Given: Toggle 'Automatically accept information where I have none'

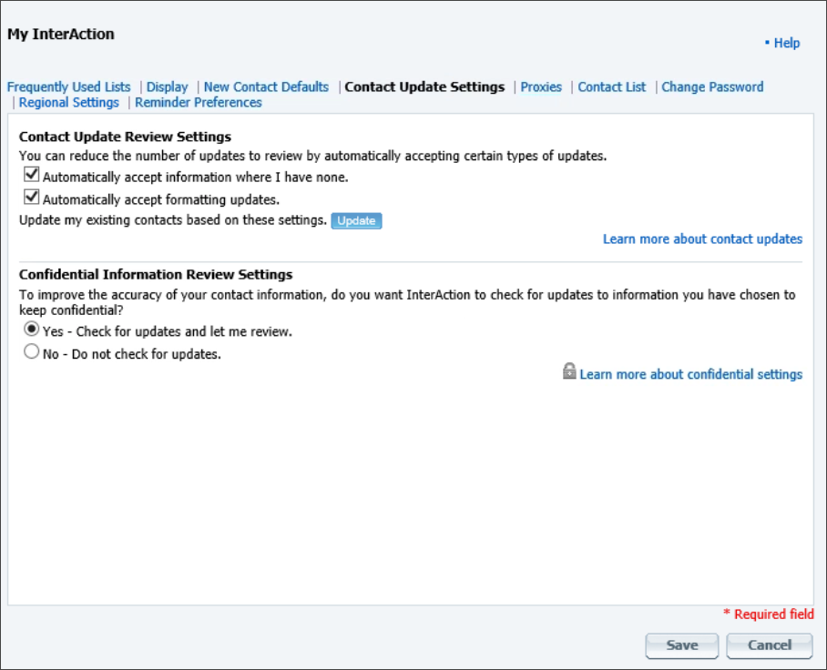Looking at the screenshot, I should tap(32, 174).
